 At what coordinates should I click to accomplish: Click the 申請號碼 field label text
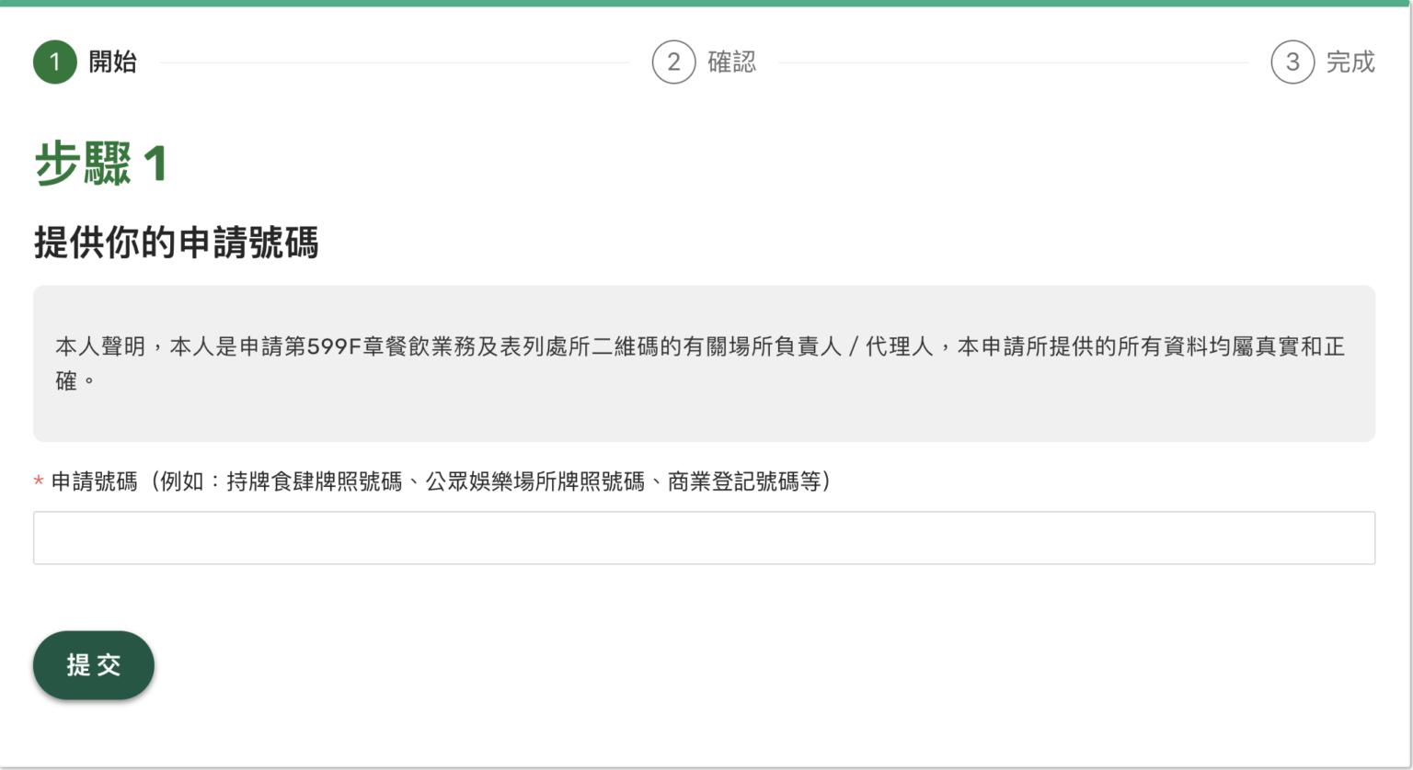pyautogui.click(x=94, y=481)
